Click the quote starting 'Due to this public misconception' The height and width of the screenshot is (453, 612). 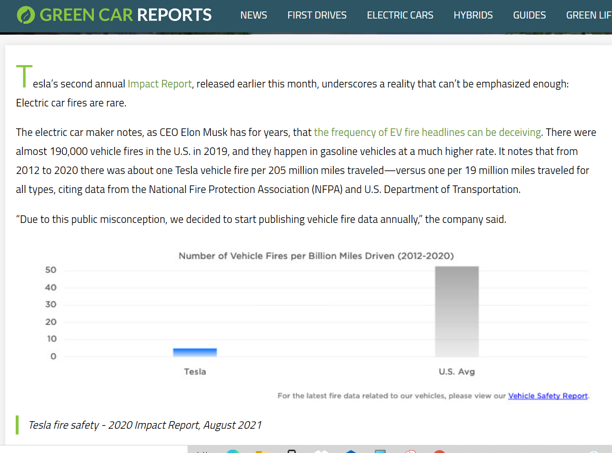pos(261,219)
